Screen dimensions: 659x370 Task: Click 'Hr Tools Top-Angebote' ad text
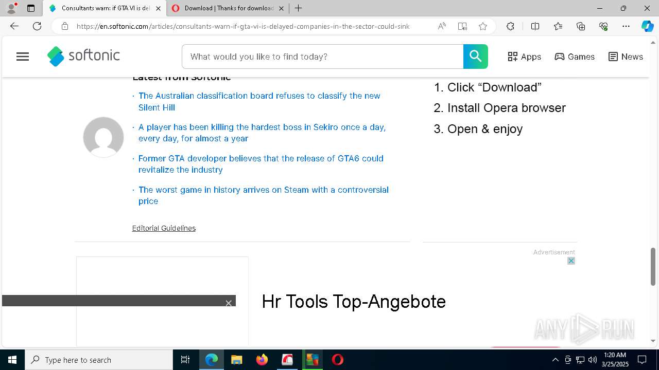click(x=354, y=301)
